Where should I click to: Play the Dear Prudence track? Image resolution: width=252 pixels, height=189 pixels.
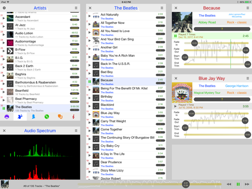coord(89,163)
